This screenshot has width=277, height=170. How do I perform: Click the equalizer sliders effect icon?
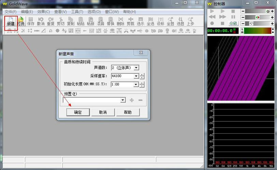[91, 31]
